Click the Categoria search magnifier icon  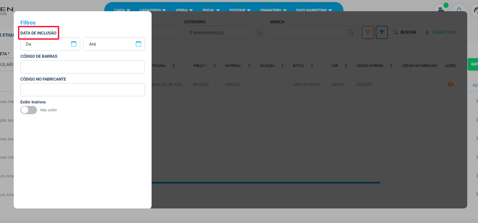click(259, 32)
